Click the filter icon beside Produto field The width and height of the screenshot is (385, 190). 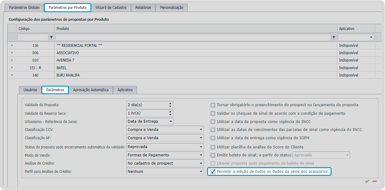pyautogui.click(x=334, y=37)
